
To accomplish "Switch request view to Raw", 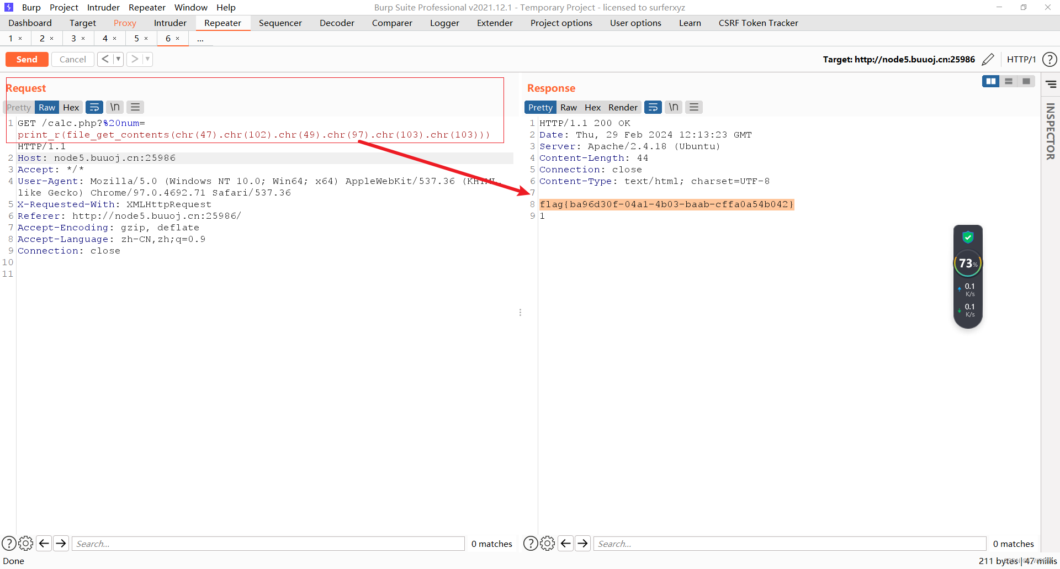I will point(47,107).
